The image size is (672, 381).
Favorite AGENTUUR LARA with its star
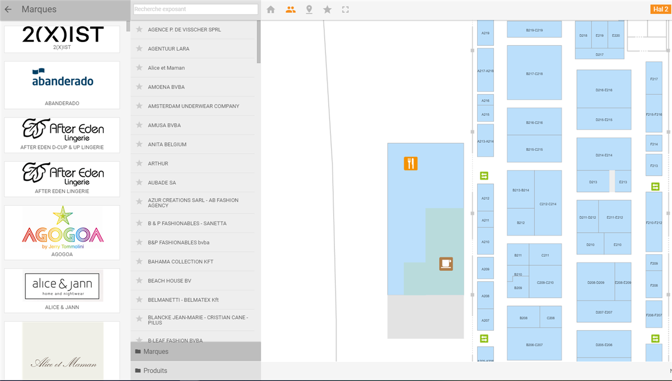click(x=139, y=49)
